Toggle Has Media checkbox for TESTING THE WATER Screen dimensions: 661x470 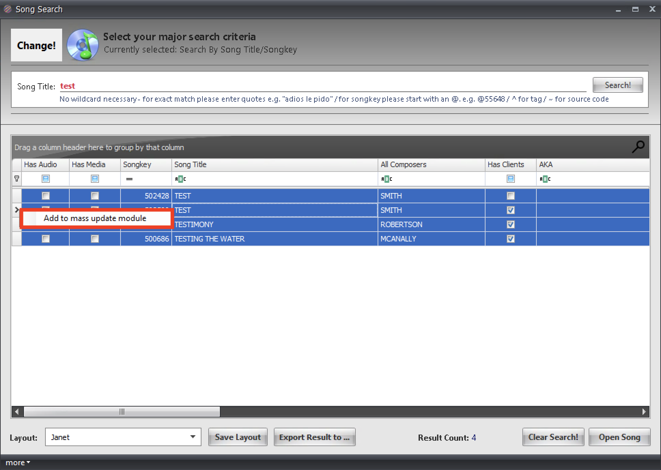[x=95, y=239]
